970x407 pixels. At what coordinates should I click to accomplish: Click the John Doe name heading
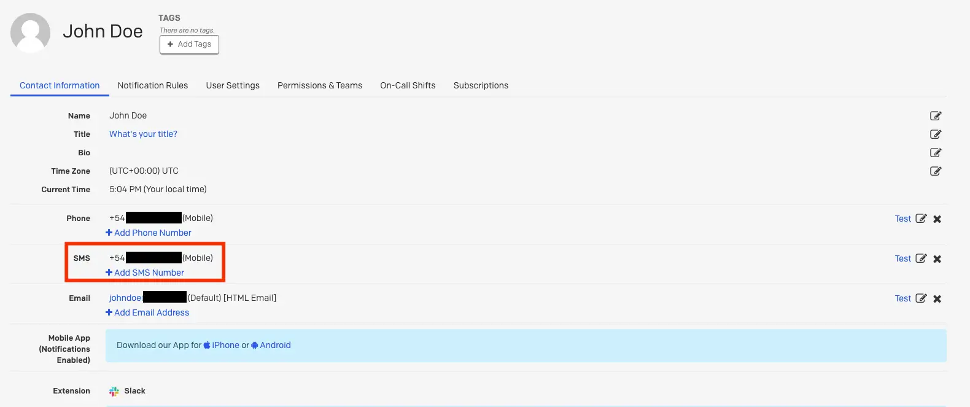coord(103,31)
